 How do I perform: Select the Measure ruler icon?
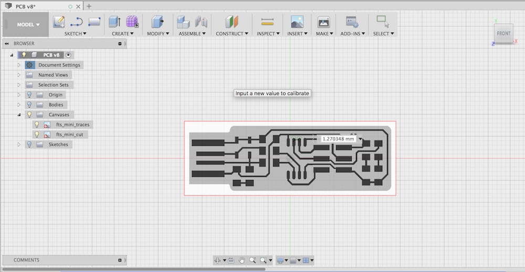(267, 22)
